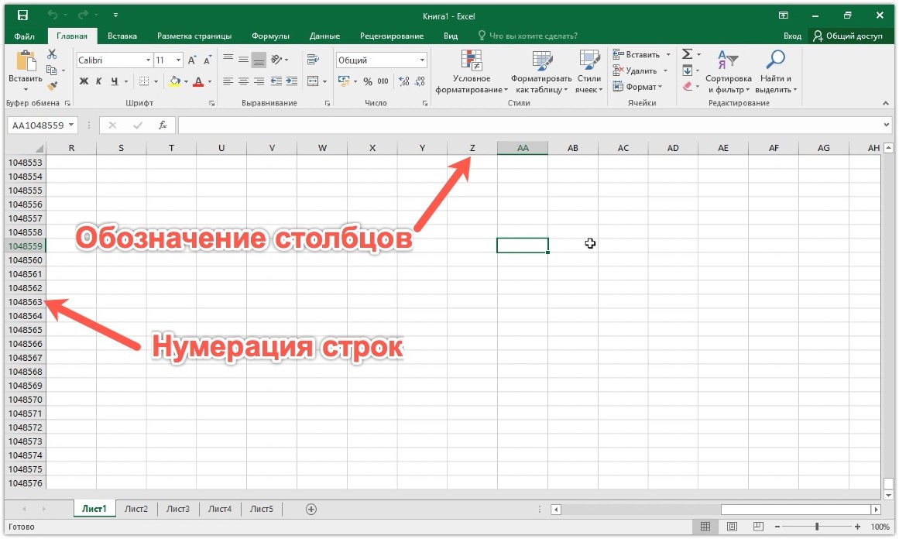Switch to page break preview
Image resolution: width=899 pixels, height=539 pixels.
pos(758,527)
